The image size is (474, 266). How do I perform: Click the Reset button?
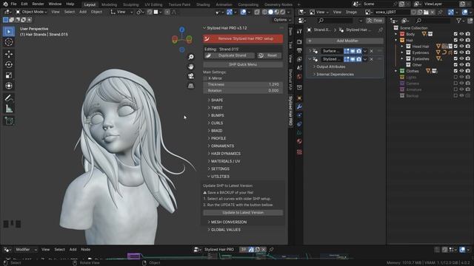(269, 55)
